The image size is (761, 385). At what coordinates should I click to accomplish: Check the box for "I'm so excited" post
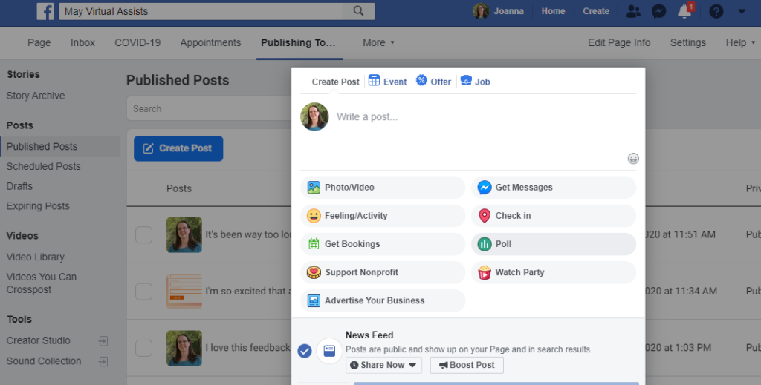coord(143,292)
